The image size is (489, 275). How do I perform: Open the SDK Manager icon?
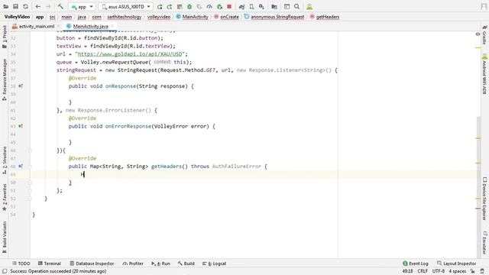(x=261, y=7)
